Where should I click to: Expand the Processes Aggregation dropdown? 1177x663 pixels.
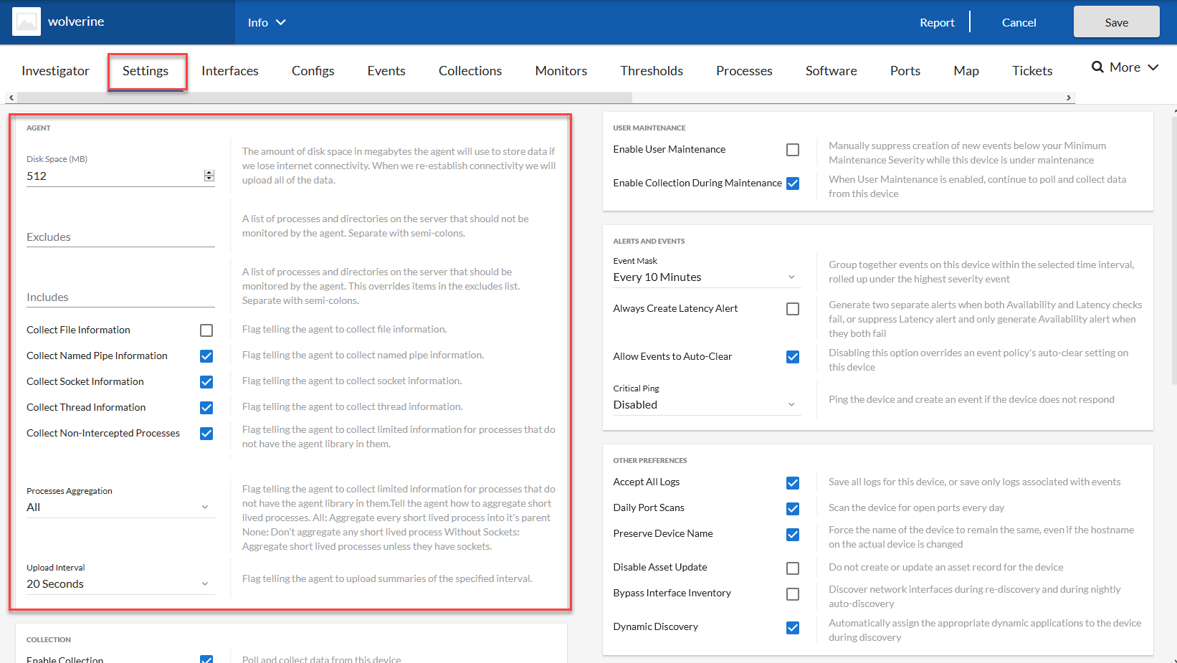click(x=120, y=507)
